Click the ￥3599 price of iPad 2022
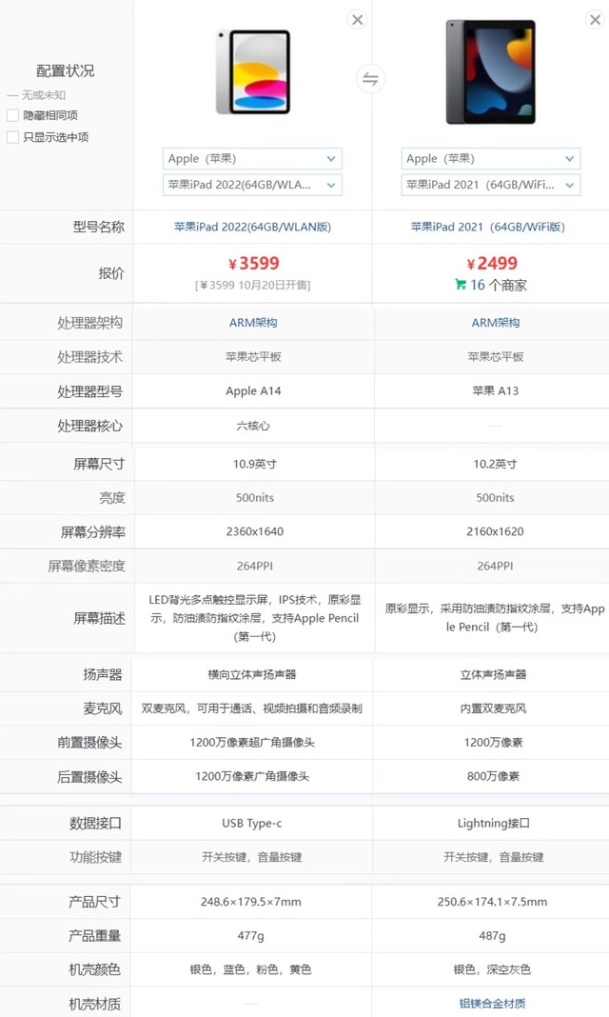Viewport: 609px width, 1017px height. point(253,264)
